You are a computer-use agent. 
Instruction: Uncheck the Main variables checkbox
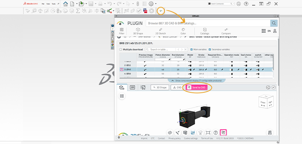(191, 49)
